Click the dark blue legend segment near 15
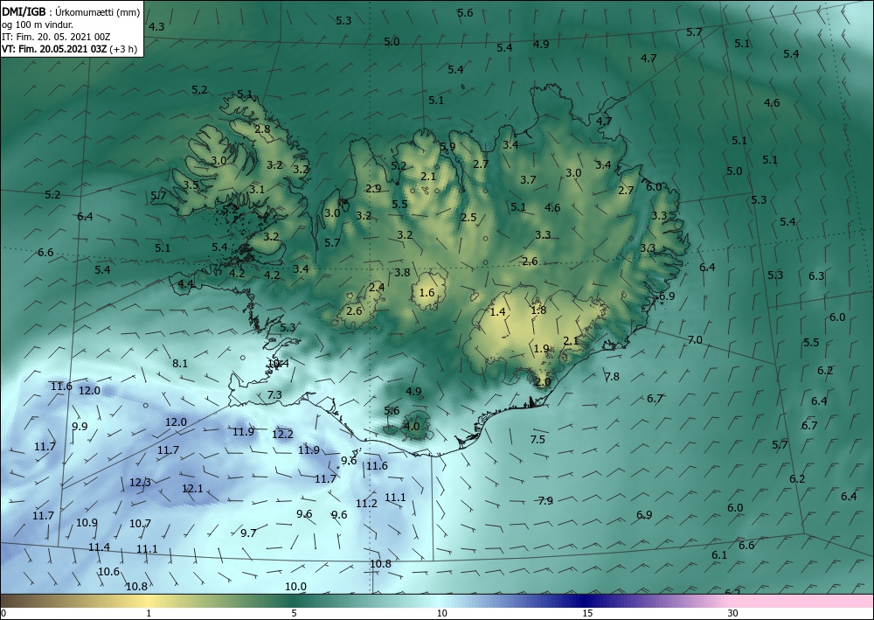 tap(586, 601)
